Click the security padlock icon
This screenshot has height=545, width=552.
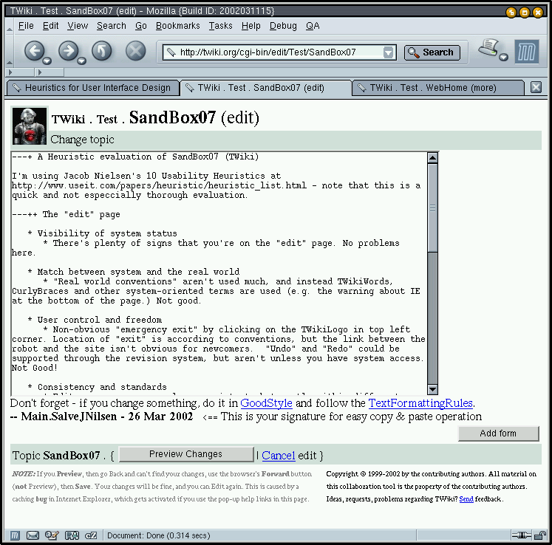[539, 535]
